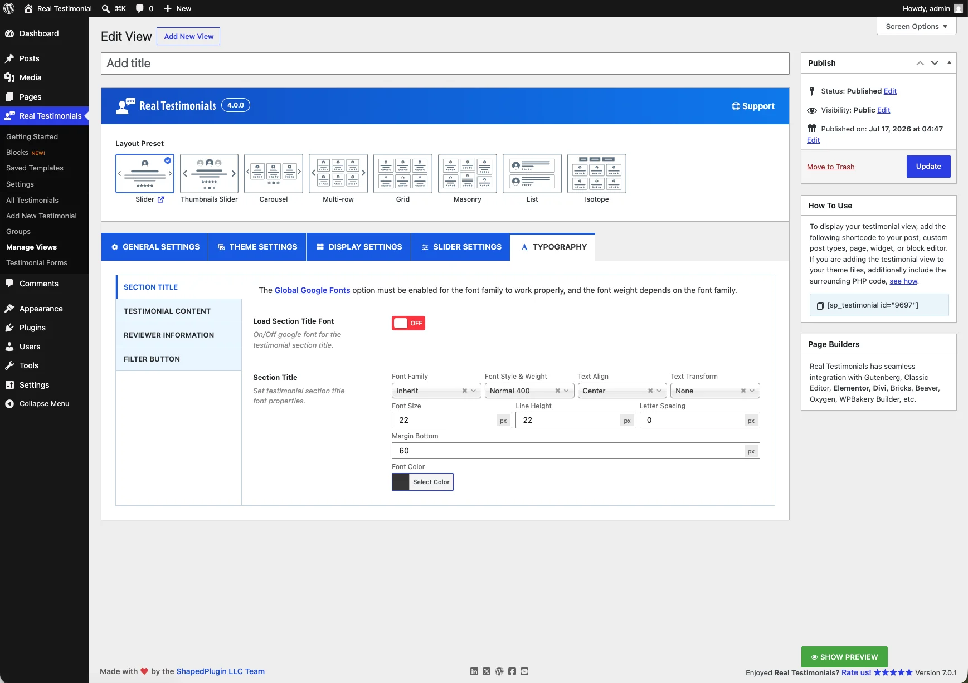Open the admin user avatar
The image size is (968, 683).
coord(959,8)
